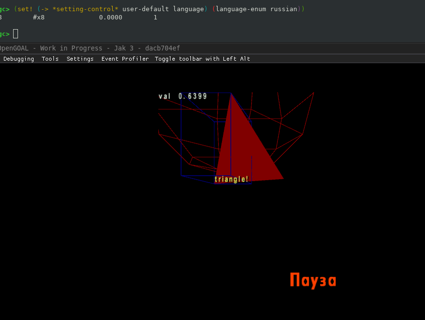The image size is (425, 320).
Task: Click the terminal cursor at empty prompt
Action: (16, 34)
